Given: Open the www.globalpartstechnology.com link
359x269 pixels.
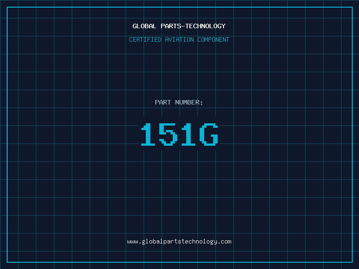Looking at the screenshot, I should (x=179, y=242).
